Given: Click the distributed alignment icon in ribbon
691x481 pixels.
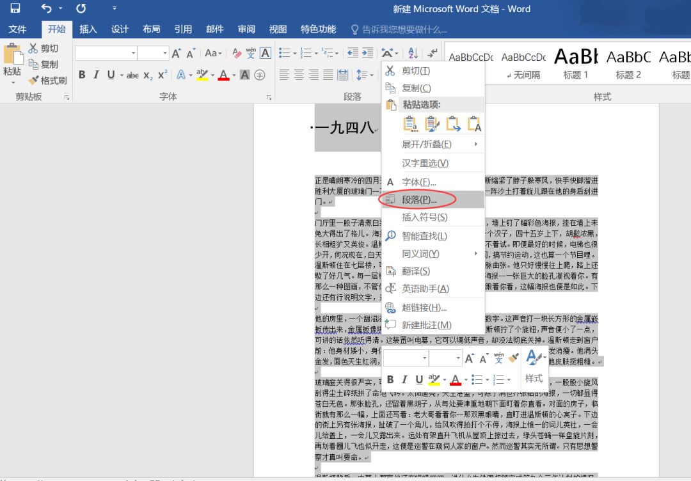Looking at the screenshot, I should click(343, 75).
